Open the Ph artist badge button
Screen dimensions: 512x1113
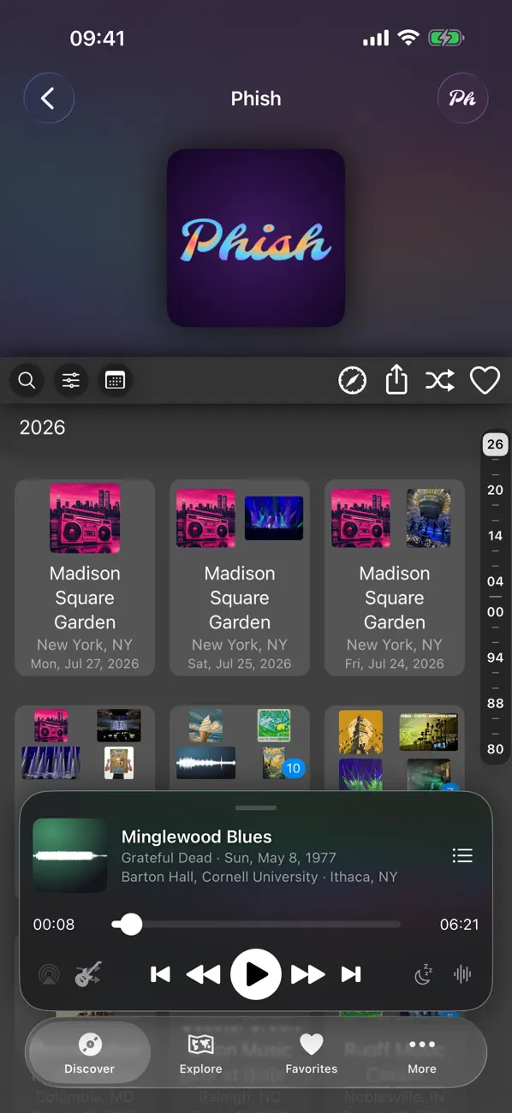pyautogui.click(x=462, y=98)
